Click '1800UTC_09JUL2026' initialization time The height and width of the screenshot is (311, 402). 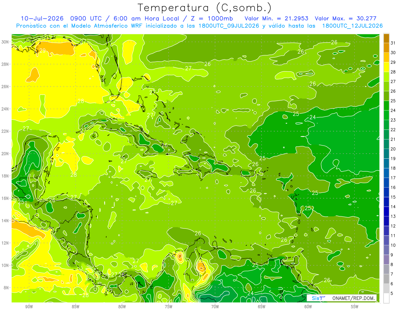[229, 26]
